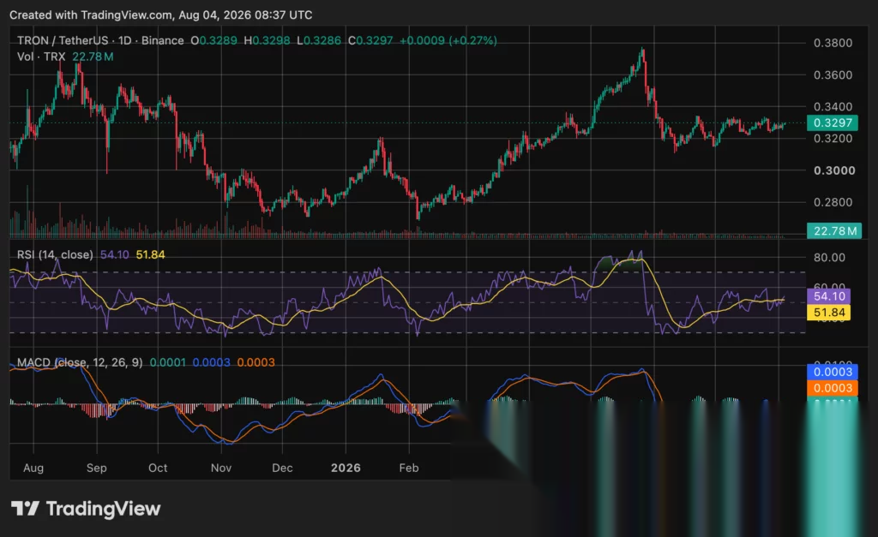Click the 'Aug' time axis label

[33, 468]
